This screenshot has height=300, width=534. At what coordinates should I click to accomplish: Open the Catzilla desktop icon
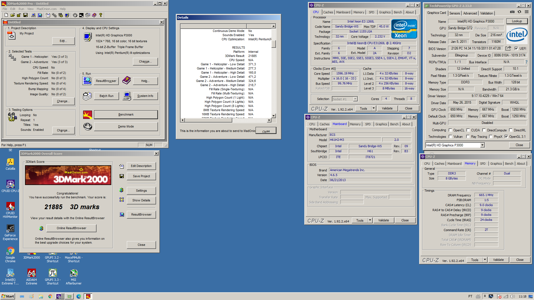[10, 164]
